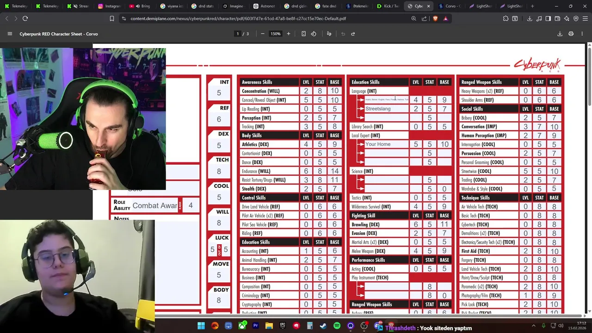Click the 150% zoom level field
592x333 pixels.
[x=276, y=34]
